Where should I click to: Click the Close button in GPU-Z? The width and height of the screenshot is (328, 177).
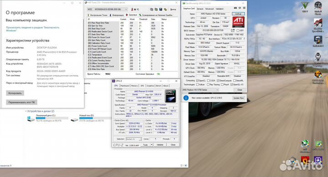pos(240,90)
